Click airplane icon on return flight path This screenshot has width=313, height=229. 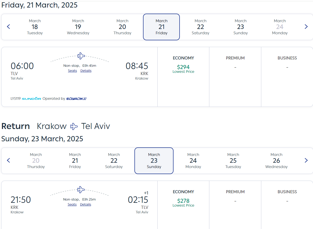(x=81, y=189)
